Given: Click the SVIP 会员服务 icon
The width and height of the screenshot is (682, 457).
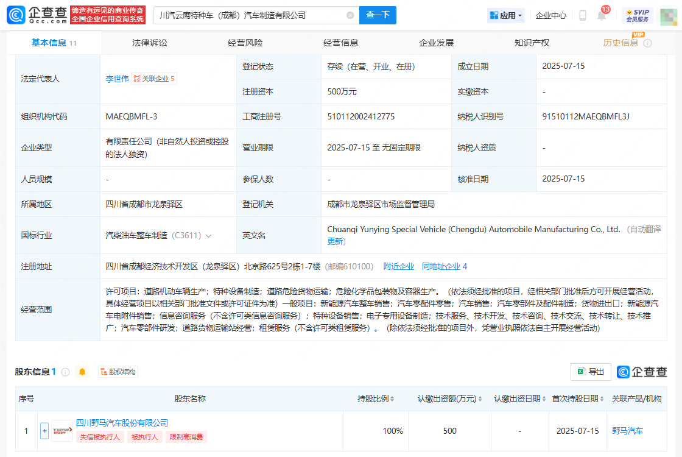Looking at the screenshot, I should click(x=638, y=15).
